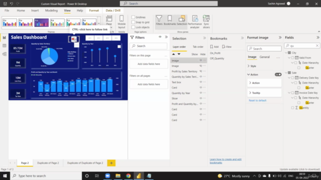Open the Performance analyzer
Viewport: 321px width, 180px height.
click(x=195, y=21)
